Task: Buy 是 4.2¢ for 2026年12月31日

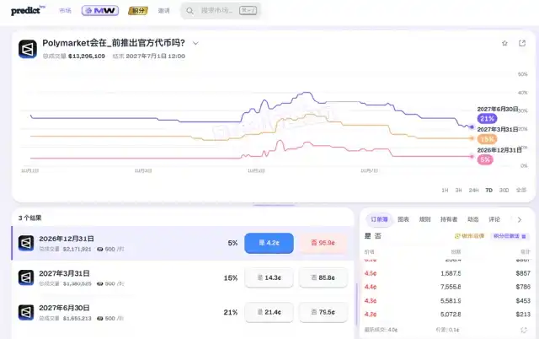Action: [x=269, y=243]
